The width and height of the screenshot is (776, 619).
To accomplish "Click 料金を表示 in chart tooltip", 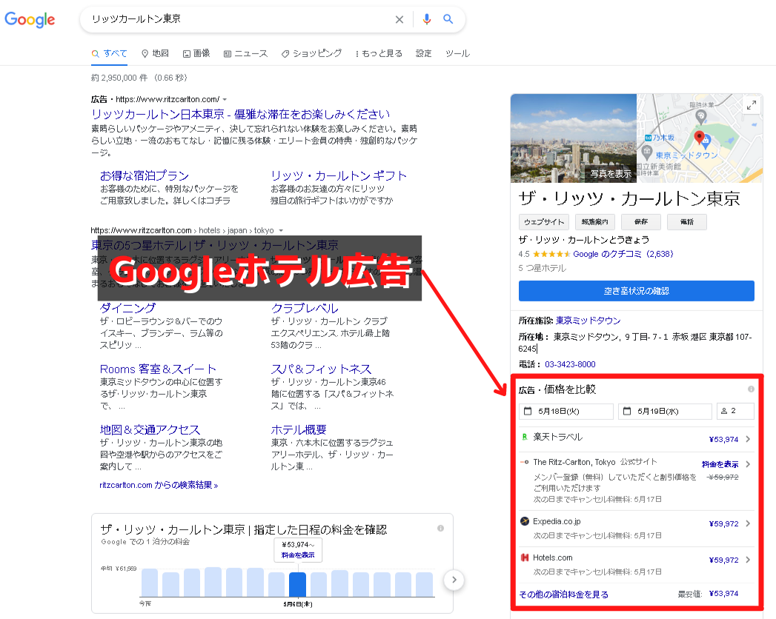I will [298, 555].
